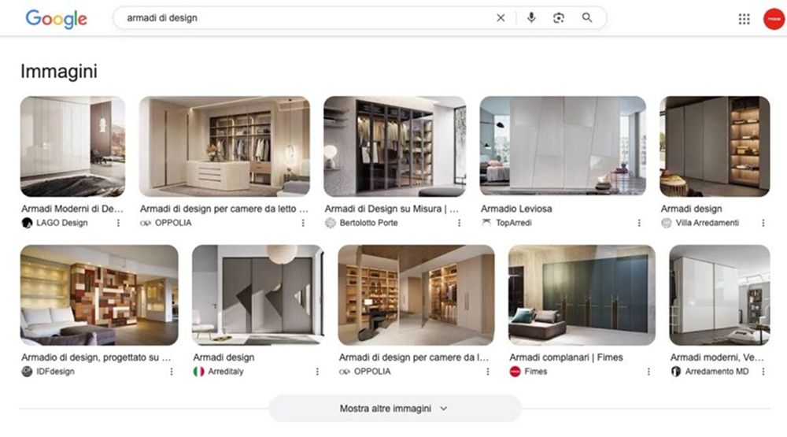This screenshot has width=787, height=437.
Task: Open options menu for first OPPOLIA result
Action: pos(303,223)
